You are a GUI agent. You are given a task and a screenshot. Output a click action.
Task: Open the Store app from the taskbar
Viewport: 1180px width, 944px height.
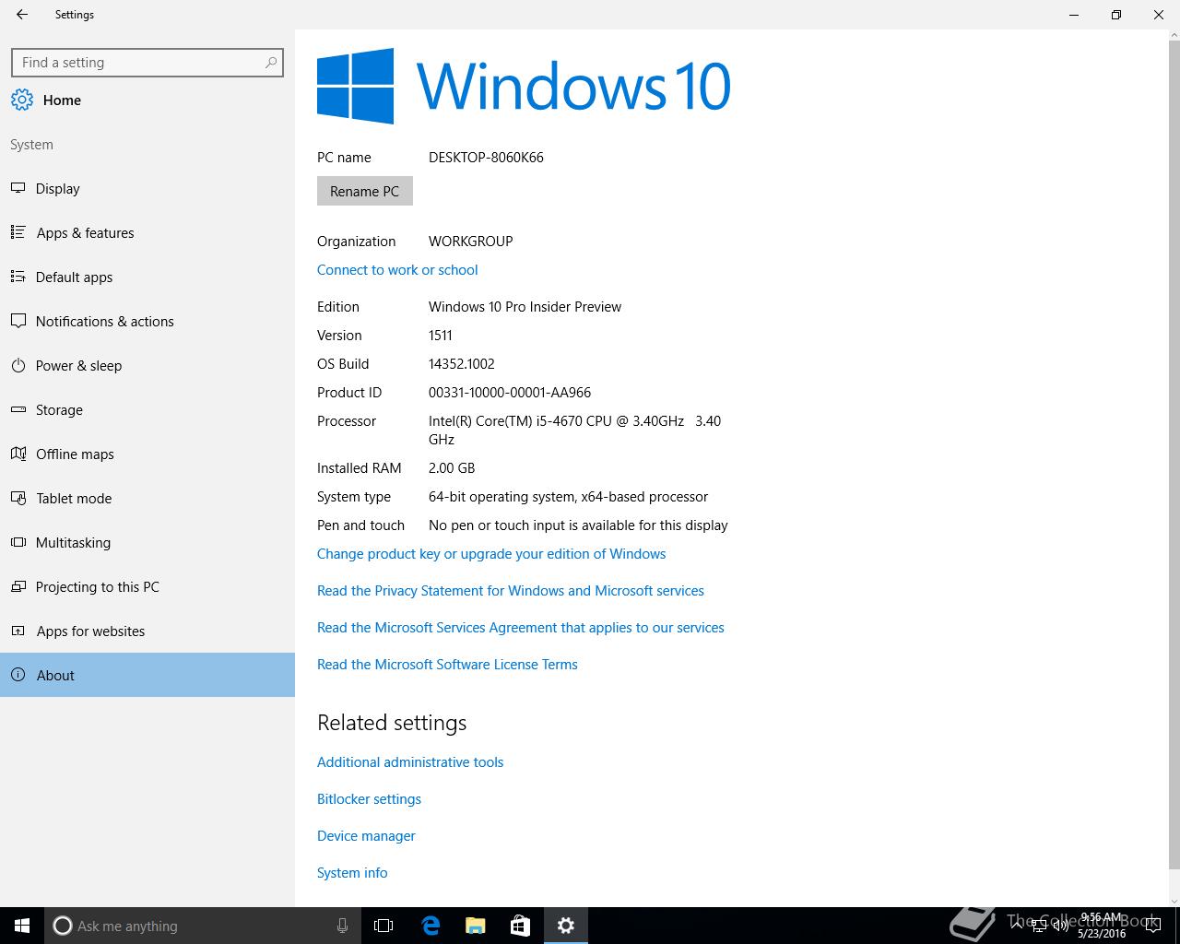[x=520, y=926]
